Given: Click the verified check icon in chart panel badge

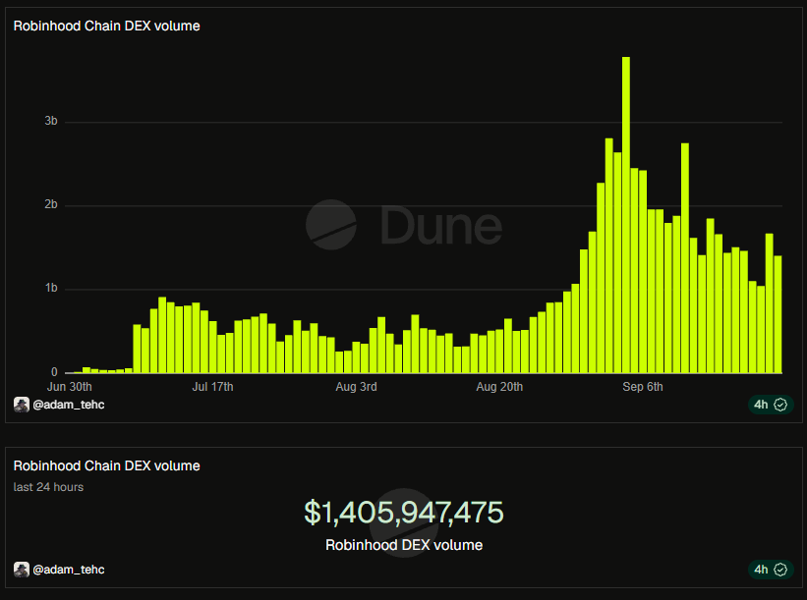Looking at the screenshot, I should (x=780, y=405).
